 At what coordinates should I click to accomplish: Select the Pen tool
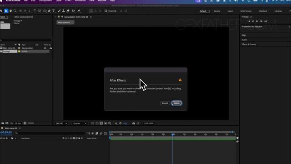(49, 11)
